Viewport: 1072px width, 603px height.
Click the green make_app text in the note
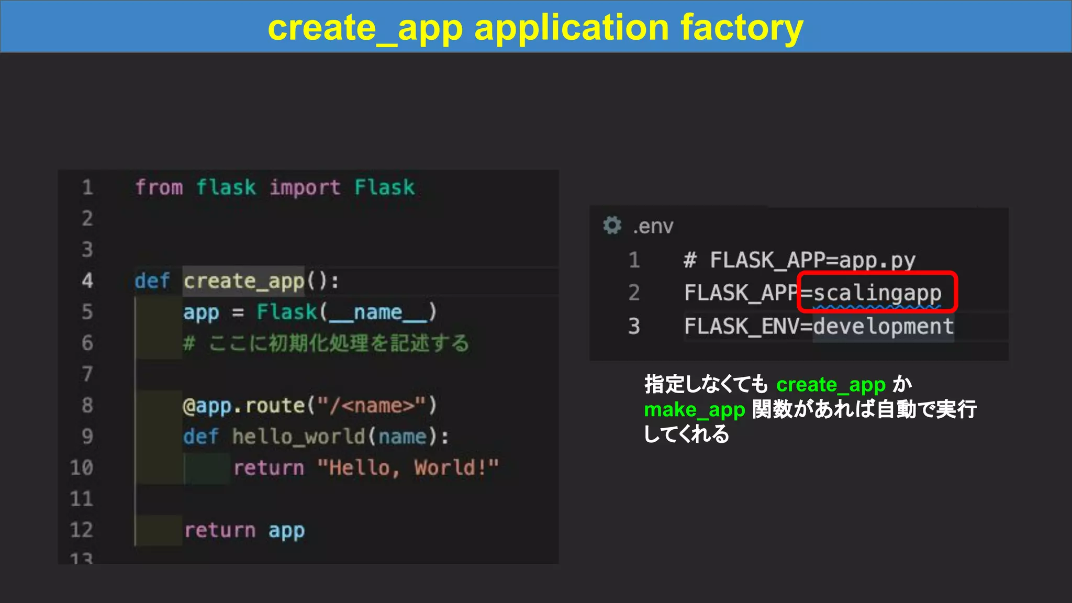pos(695,409)
